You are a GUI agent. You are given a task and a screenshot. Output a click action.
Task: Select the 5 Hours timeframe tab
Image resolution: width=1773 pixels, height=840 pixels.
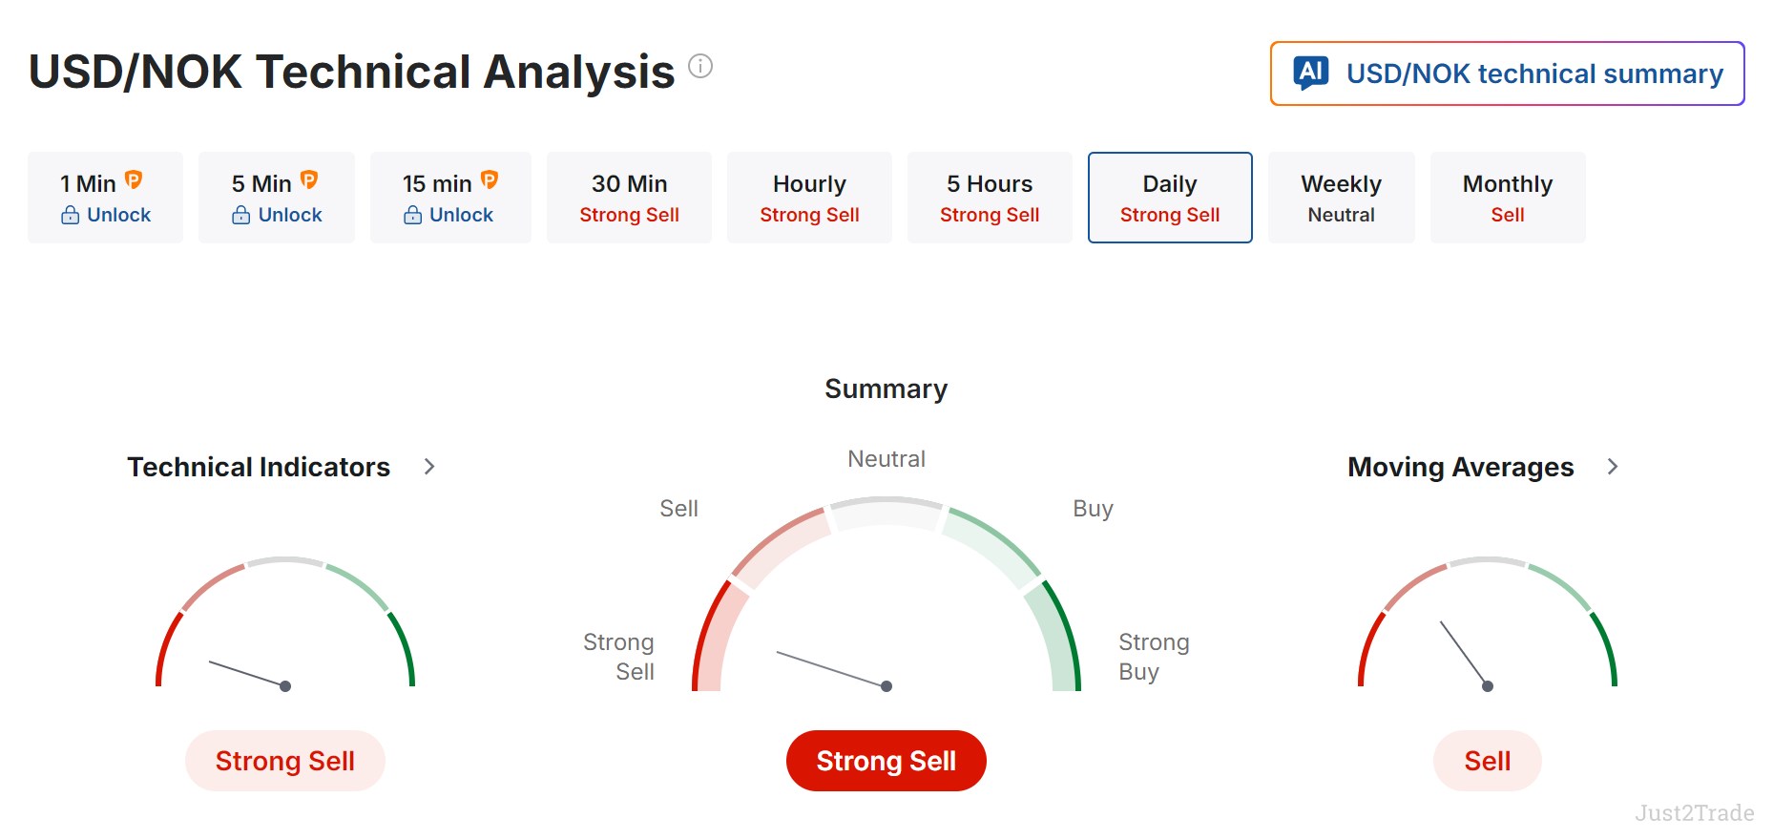[990, 198]
